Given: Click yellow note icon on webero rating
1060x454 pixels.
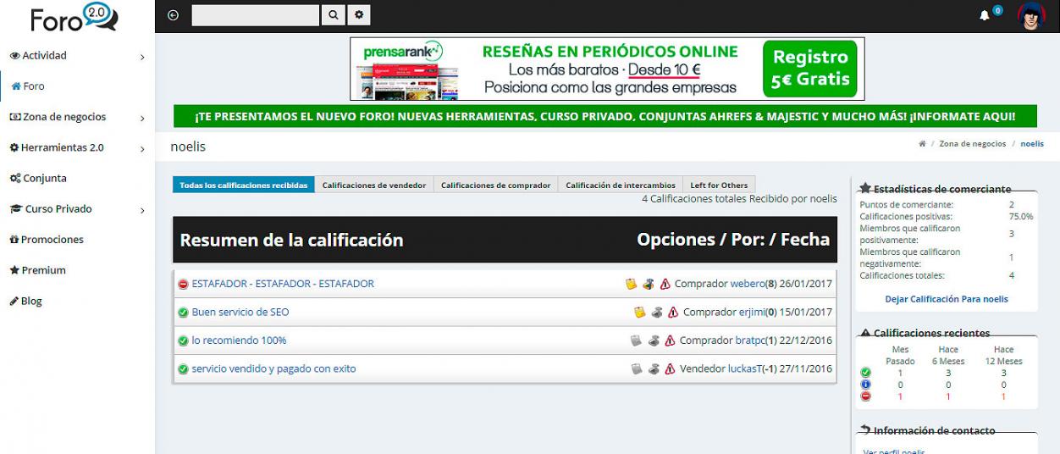Looking at the screenshot, I should (x=631, y=285).
